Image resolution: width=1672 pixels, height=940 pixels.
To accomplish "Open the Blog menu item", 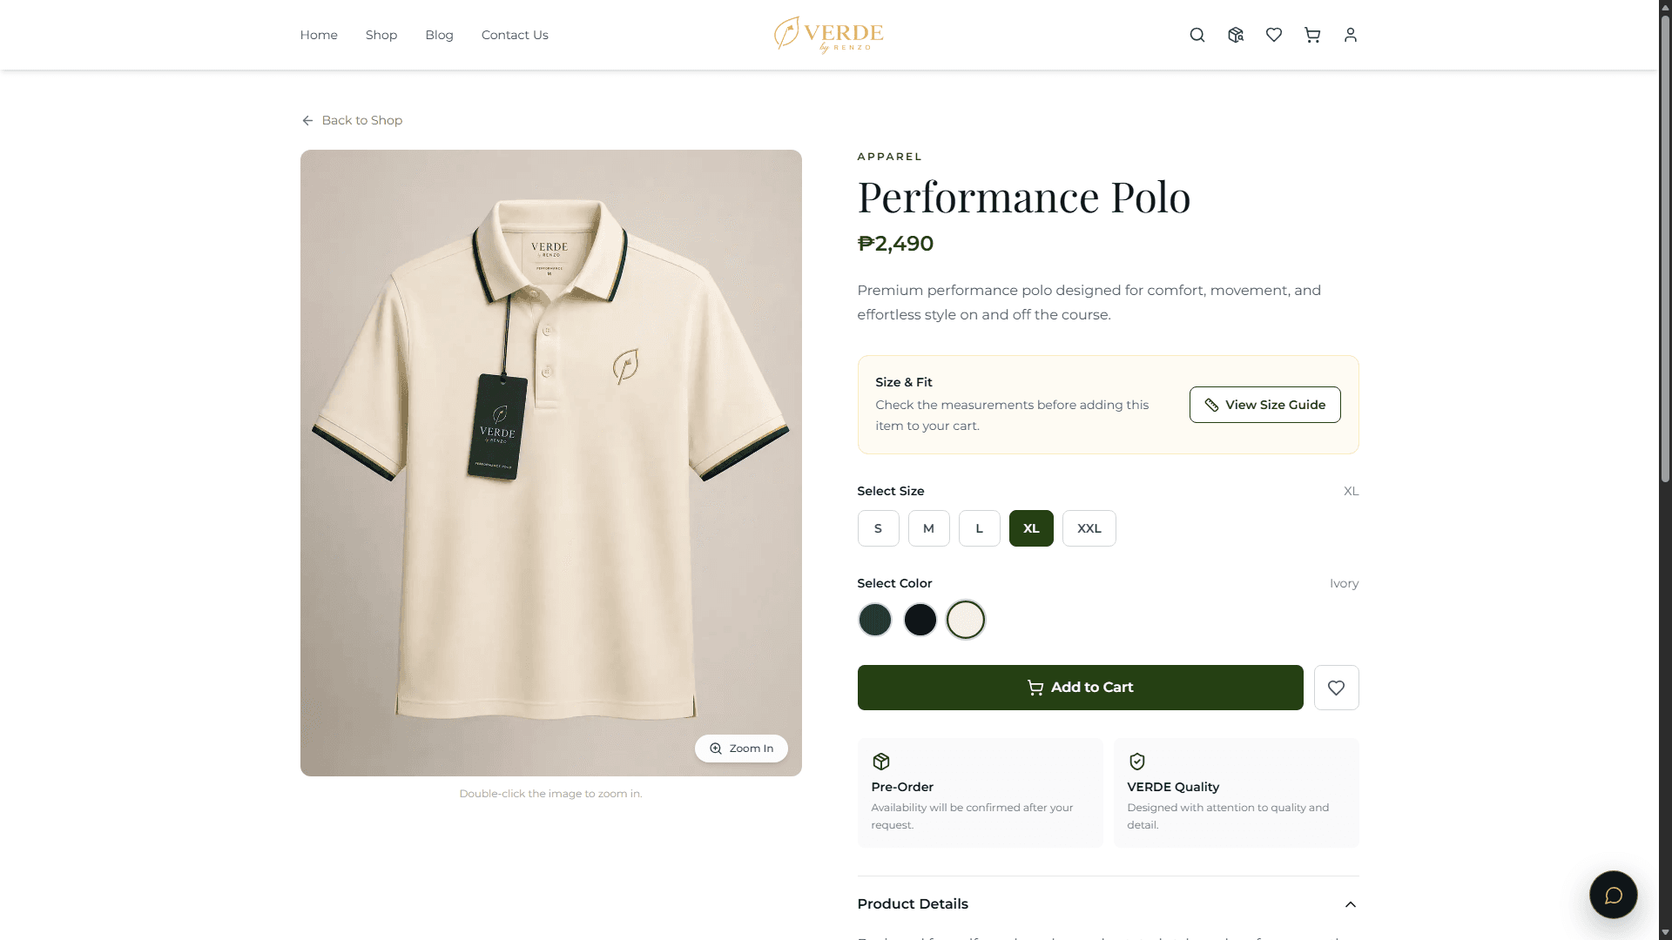I will (x=439, y=35).
